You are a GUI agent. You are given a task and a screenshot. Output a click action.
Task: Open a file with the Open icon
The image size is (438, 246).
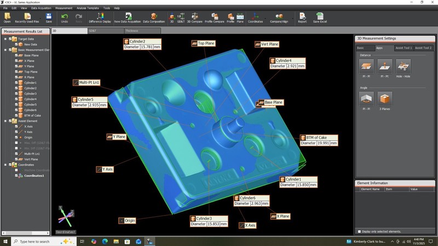[x=7, y=18]
